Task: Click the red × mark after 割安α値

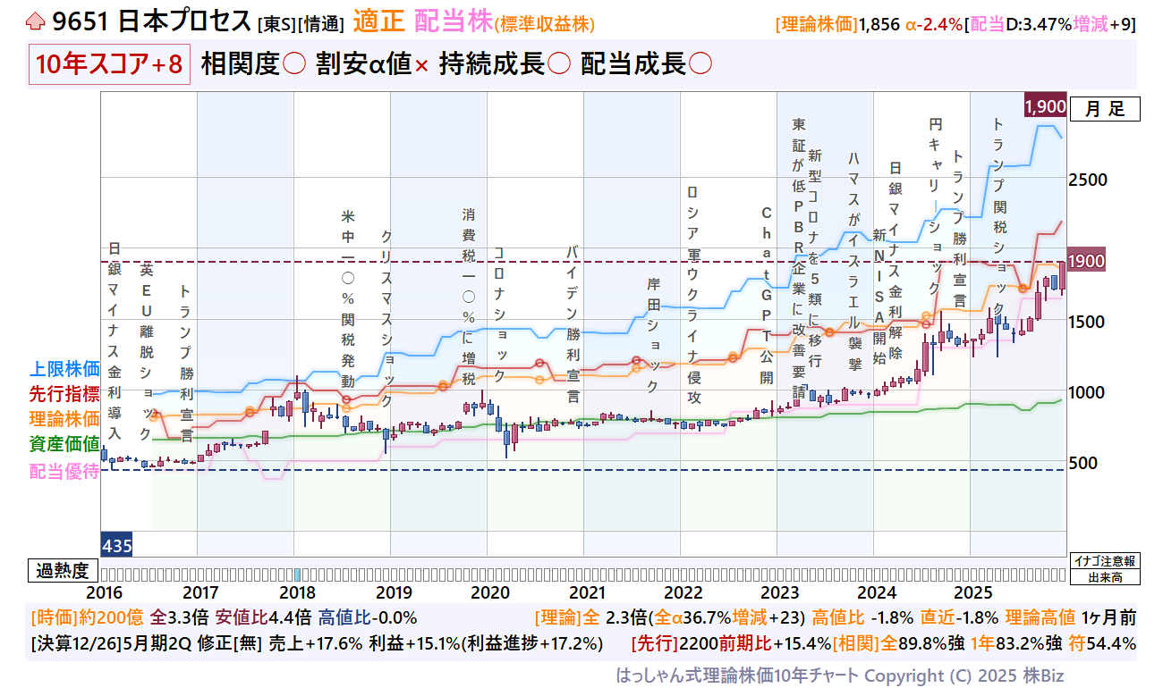Action: [420, 66]
